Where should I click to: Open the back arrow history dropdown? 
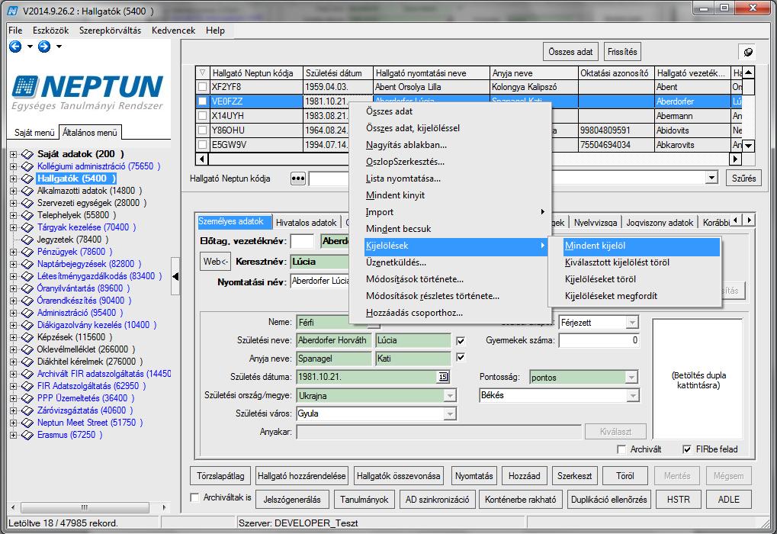[x=30, y=47]
